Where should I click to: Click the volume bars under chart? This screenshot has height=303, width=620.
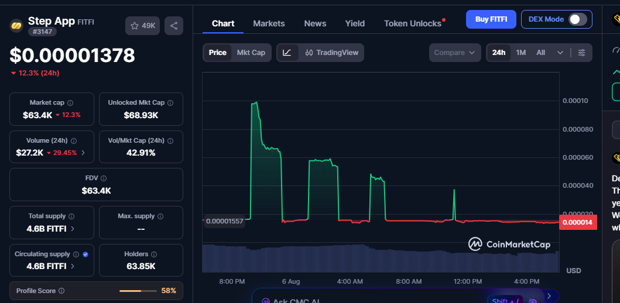[381, 258]
